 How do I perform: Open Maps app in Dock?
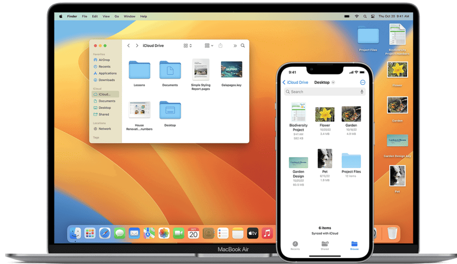[149, 233]
